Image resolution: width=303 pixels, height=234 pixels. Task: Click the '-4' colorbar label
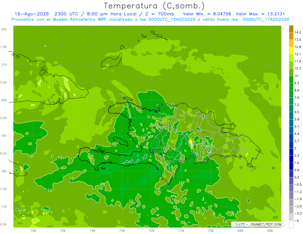point(296,221)
